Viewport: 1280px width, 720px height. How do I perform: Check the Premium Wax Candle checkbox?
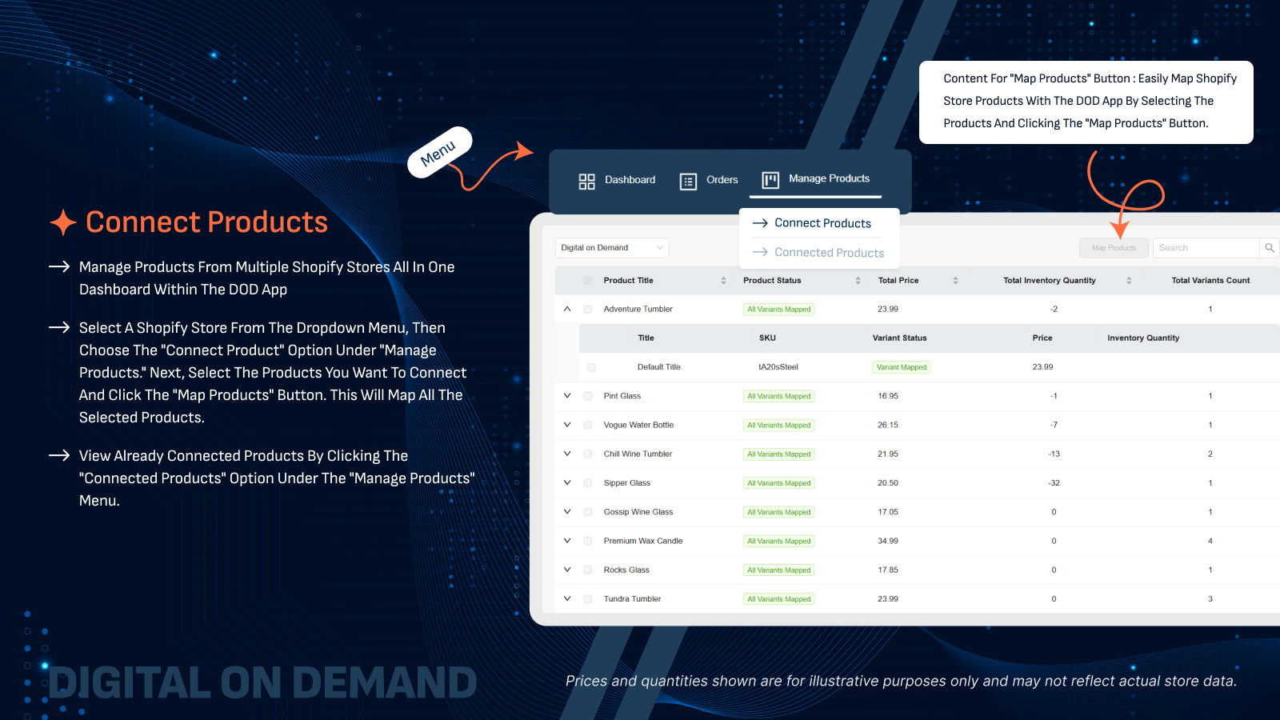click(588, 542)
